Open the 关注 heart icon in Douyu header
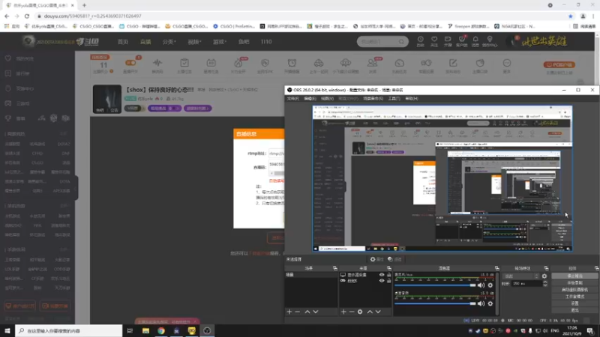This screenshot has height=337, width=600. (434, 41)
